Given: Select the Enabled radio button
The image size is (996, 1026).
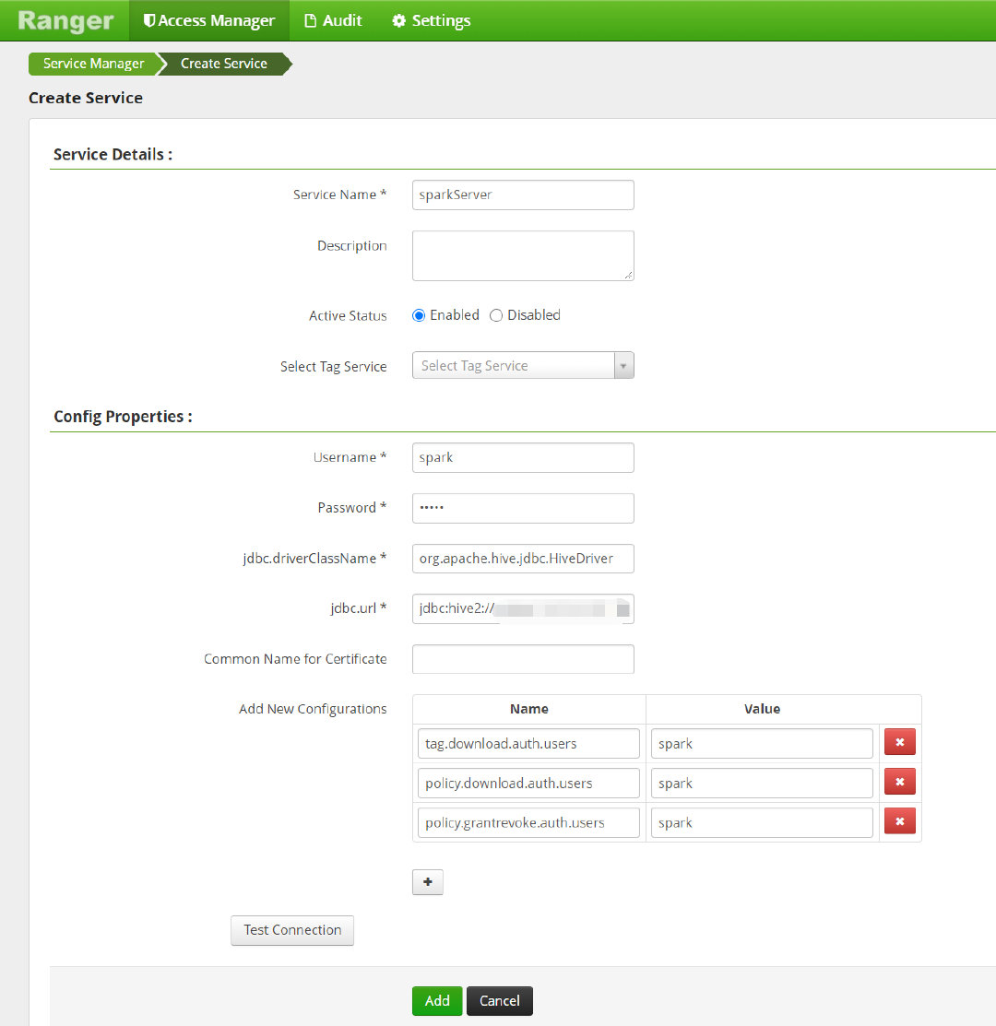Looking at the screenshot, I should point(419,315).
